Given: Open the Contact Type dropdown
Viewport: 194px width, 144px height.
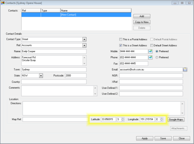Looking at the screenshot, I should click(x=84, y=39).
